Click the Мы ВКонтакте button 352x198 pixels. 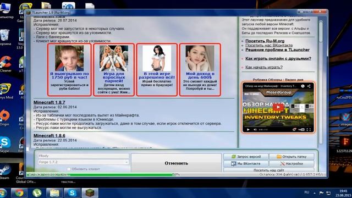(246, 164)
